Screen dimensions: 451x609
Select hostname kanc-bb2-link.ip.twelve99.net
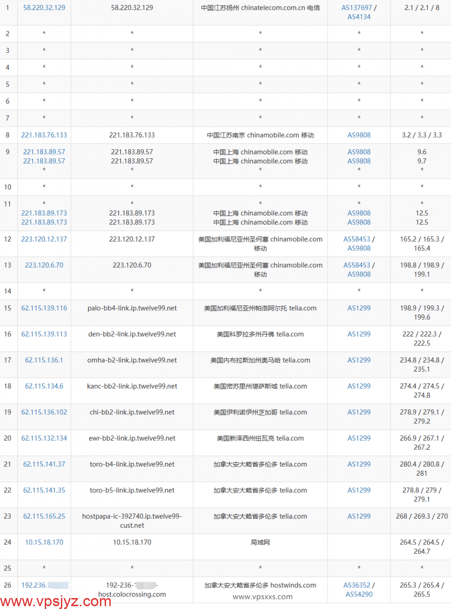coord(132,386)
